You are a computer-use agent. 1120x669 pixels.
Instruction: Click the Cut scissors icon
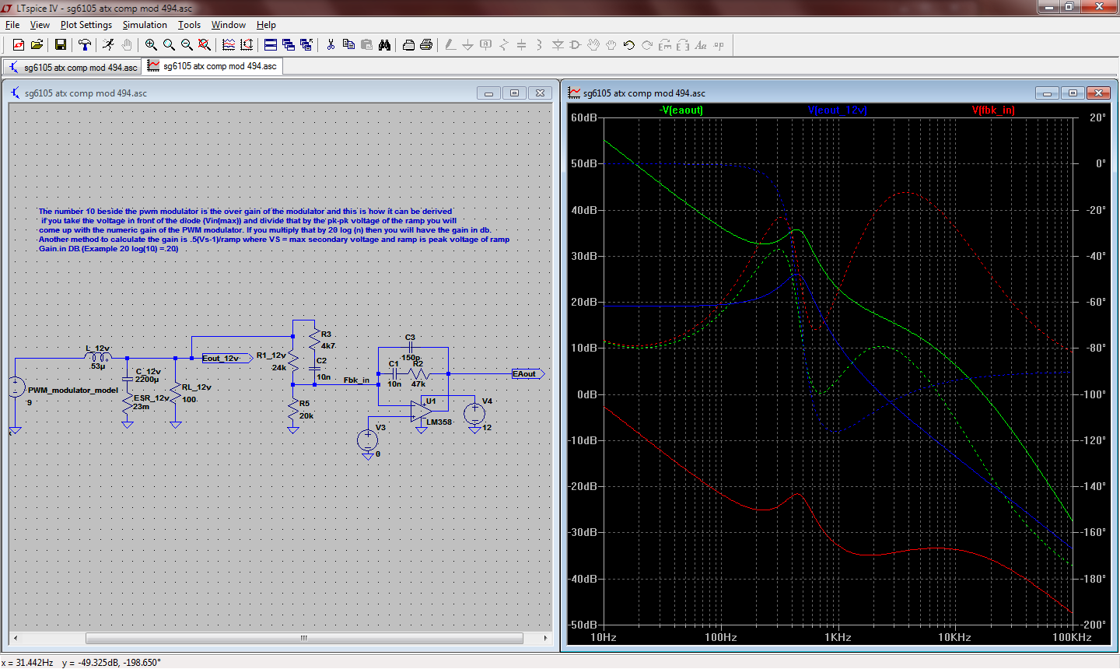[x=331, y=45]
